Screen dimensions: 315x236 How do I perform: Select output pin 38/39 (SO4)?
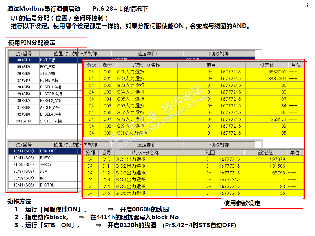pos(24,178)
